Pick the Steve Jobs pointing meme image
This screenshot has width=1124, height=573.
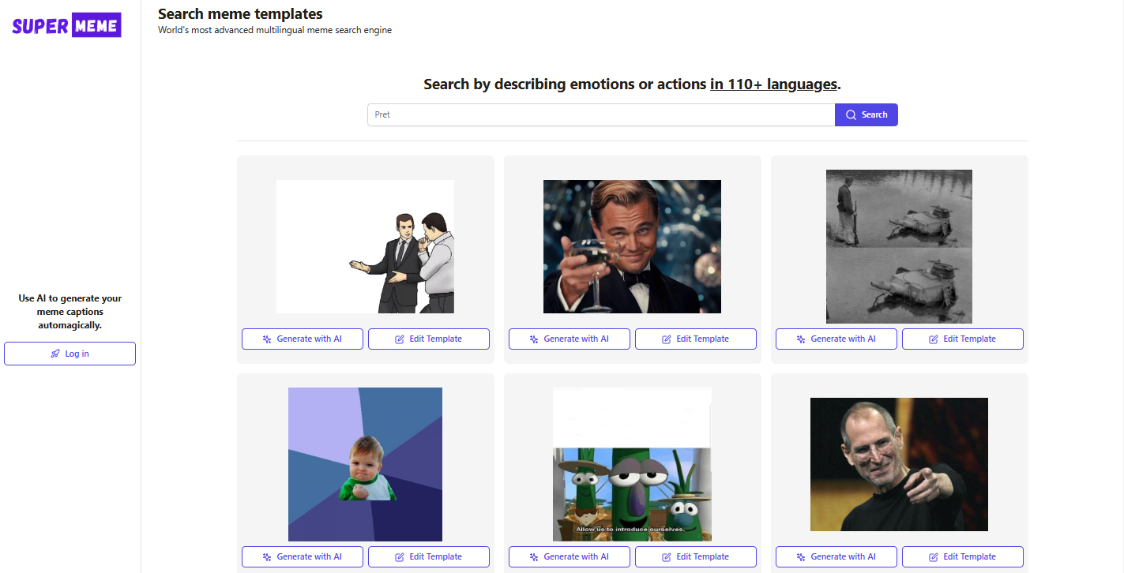(899, 464)
